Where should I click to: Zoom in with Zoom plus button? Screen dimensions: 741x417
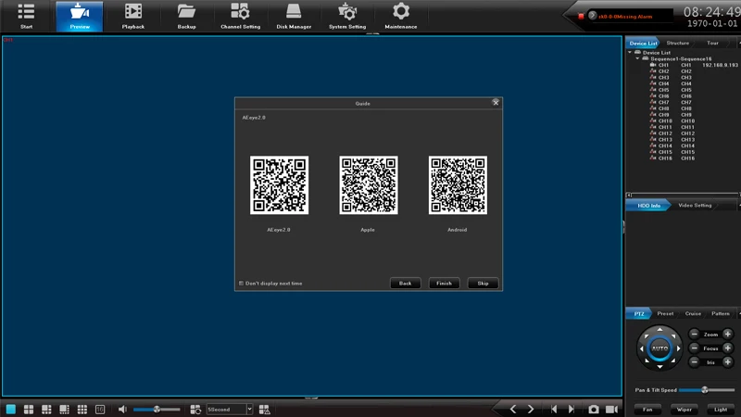pyautogui.click(x=727, y=335)
